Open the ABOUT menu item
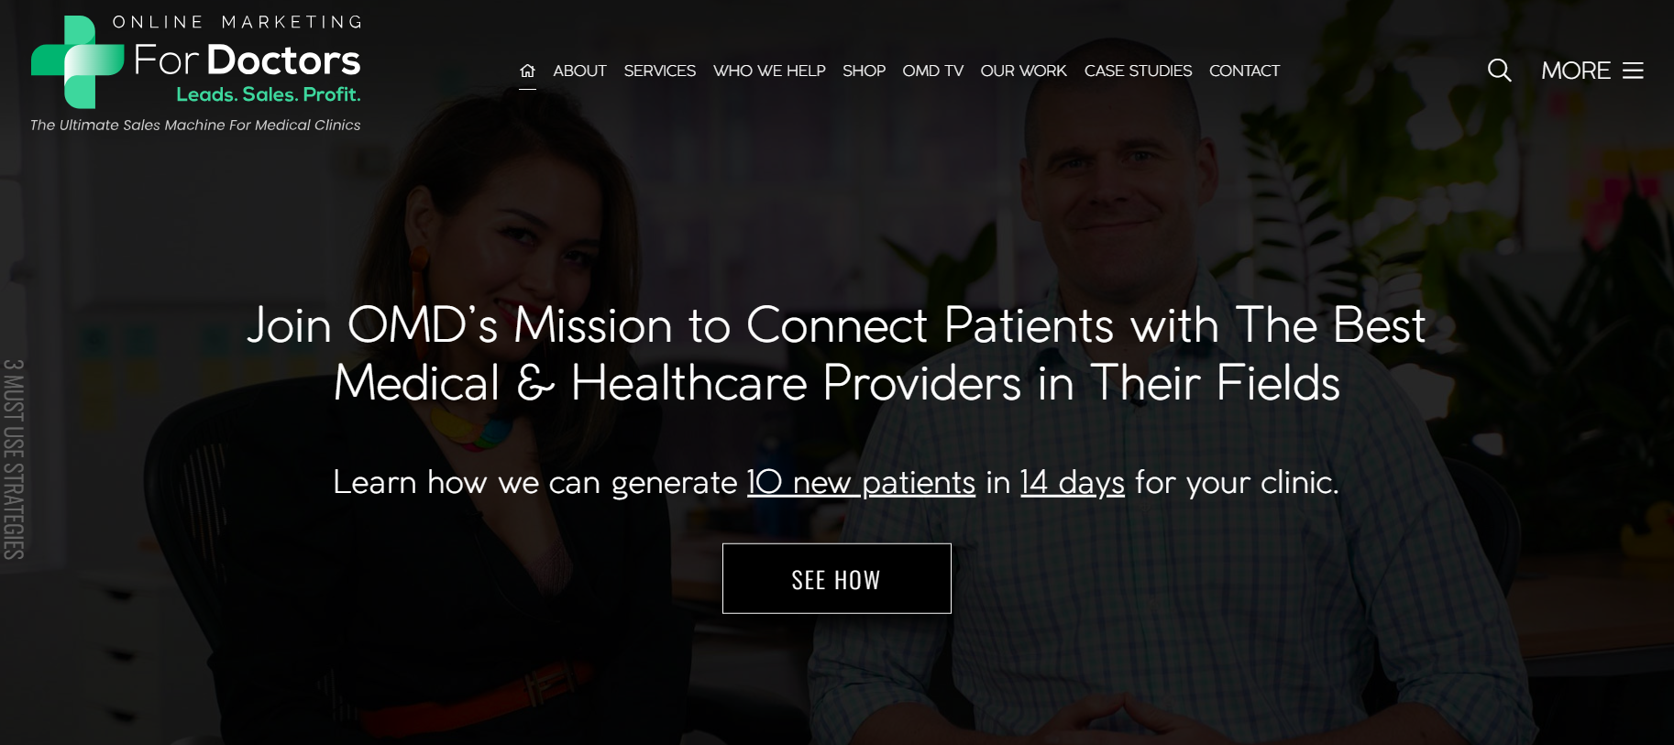The image size is (1674, 745). 579,71
